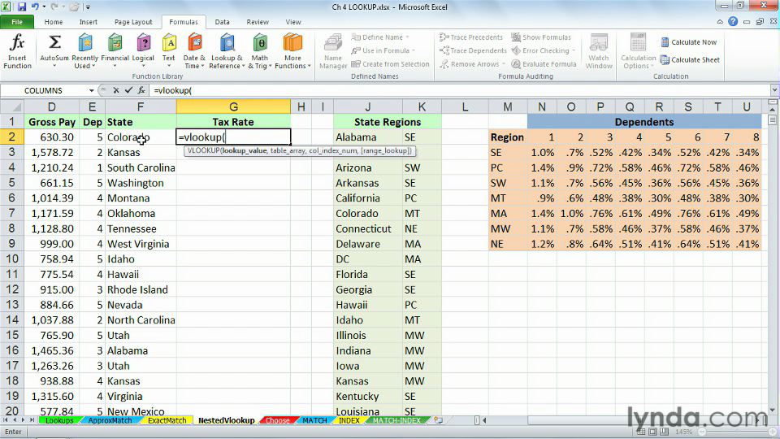Open the Financial functions book icon

click(115, 43)
